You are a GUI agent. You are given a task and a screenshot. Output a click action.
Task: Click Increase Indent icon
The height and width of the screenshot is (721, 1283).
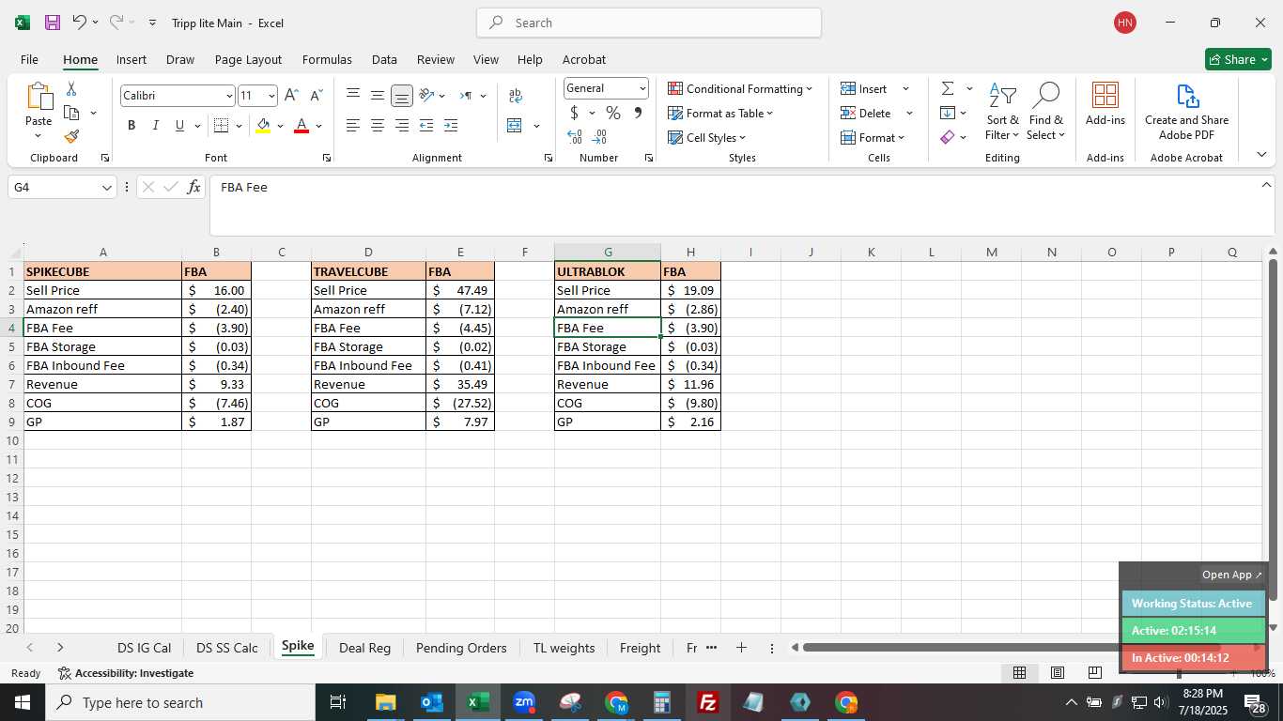451,126
